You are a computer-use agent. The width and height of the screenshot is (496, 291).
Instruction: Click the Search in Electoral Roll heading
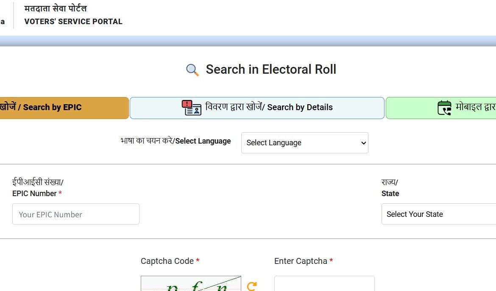pyautogui.click(x=271, y=69)
